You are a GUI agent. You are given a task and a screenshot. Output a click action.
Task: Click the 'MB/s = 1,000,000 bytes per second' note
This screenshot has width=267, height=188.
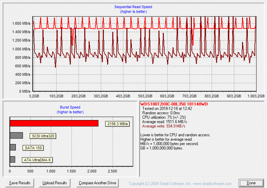pos(169,144)
